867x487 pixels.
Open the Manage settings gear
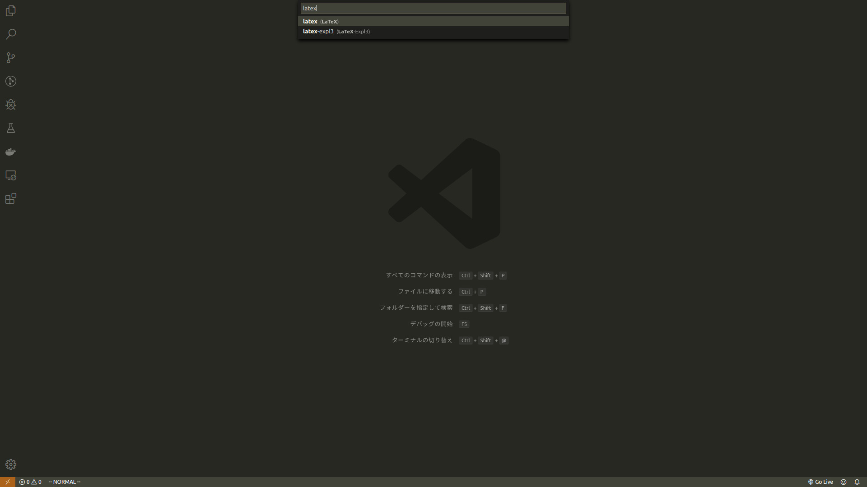[x=11, y=464]
